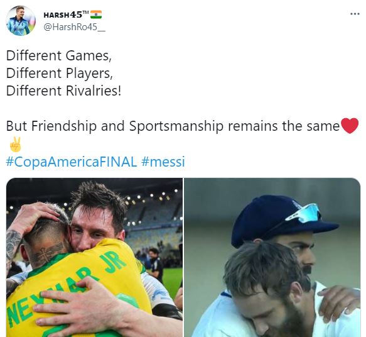This screenshot has height=337, width=366.
Task: Click the sunglasses on the navy cap
Action: click(x=303, y=213)
